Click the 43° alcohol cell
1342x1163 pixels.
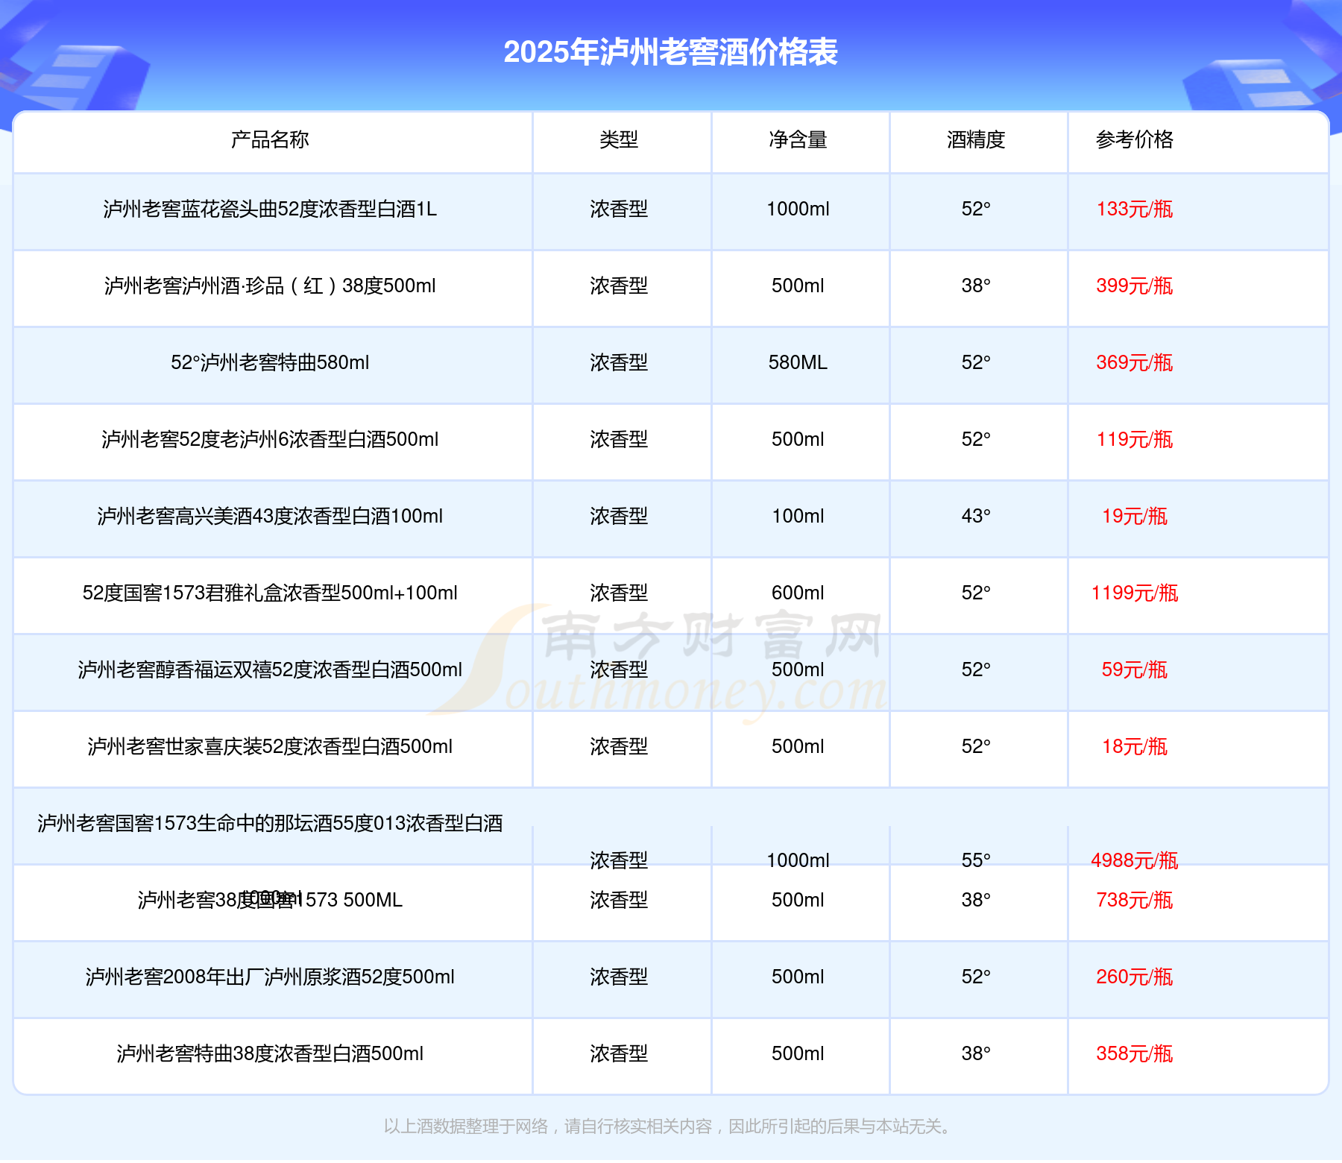976,516
